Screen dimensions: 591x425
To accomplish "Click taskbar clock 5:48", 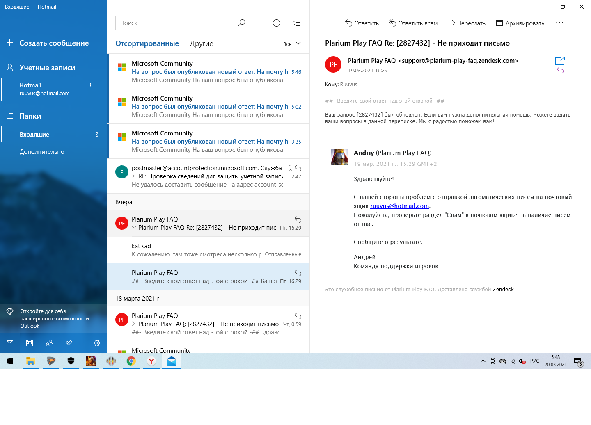I will pyautogui.click(x=555, y=361).
